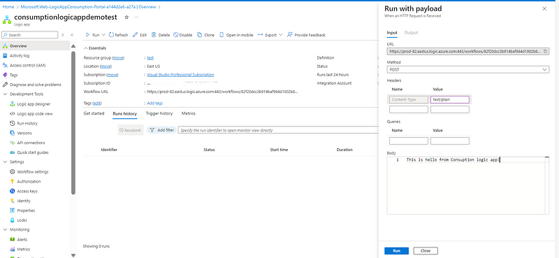Click the Add filter button
Image resolution: width=559 pixels, height=258 pixels.
coord(161,130)
